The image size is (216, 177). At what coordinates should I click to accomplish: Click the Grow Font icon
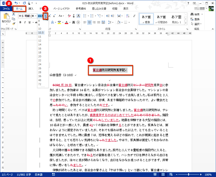point(50,16)
